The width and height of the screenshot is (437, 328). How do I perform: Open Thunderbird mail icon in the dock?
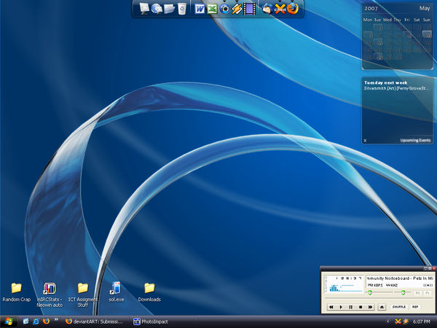coord(267,9)
